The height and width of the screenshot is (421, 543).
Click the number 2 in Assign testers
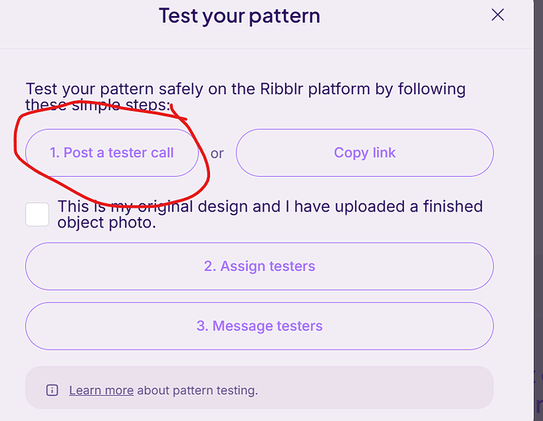(x=210, y=266)
